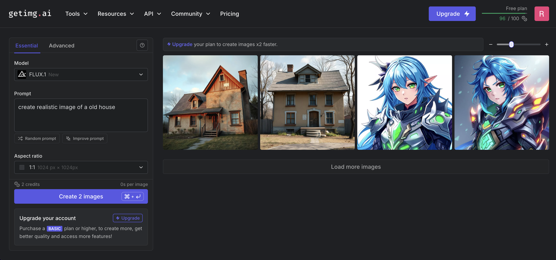Click the 'Free plan' label
The image size is (556, 260).
(x=516, y=8)
